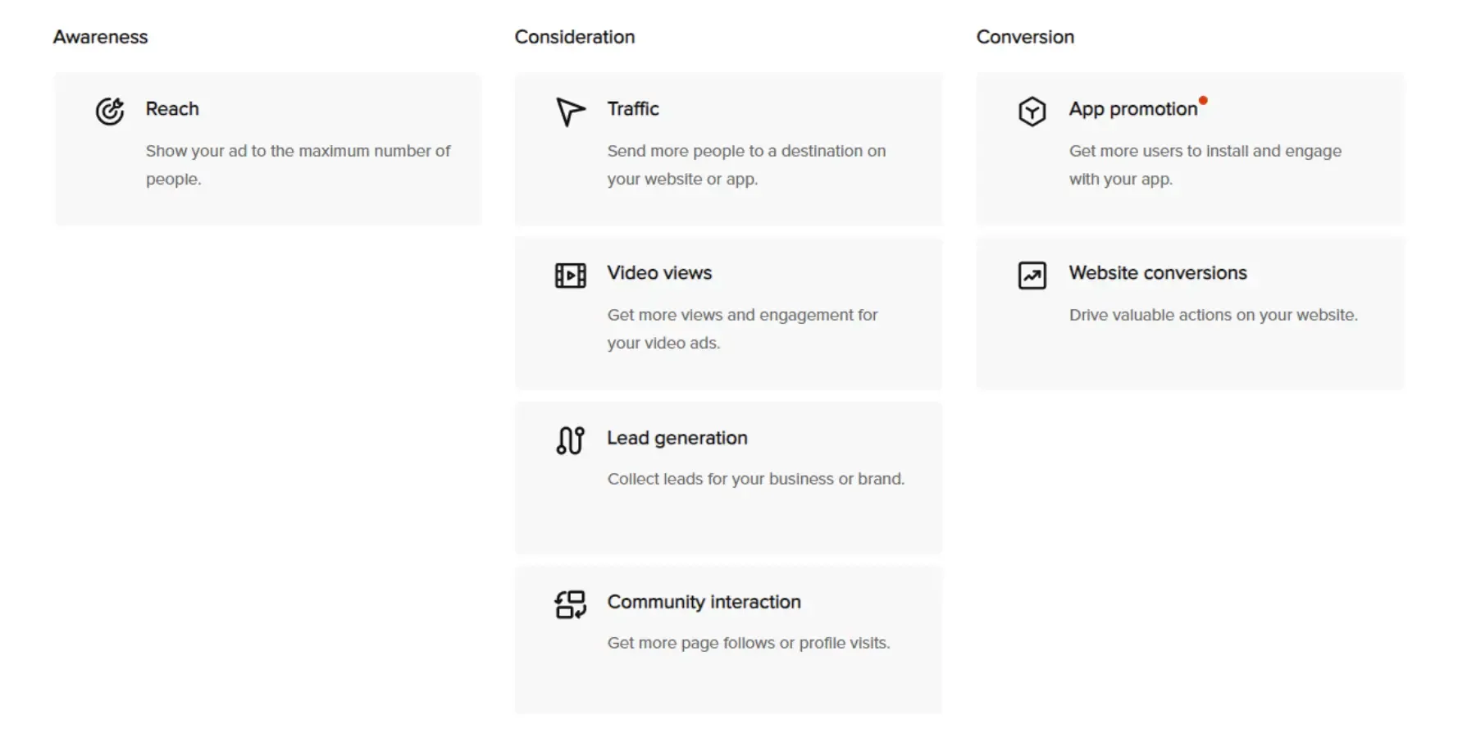The image size is (1458, 738).
Task: Click the Conversion category heading
Action: click(1024, 37)
